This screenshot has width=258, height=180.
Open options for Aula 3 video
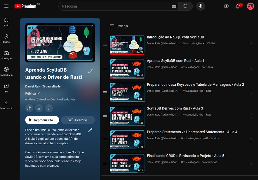(x=251, y=116)
